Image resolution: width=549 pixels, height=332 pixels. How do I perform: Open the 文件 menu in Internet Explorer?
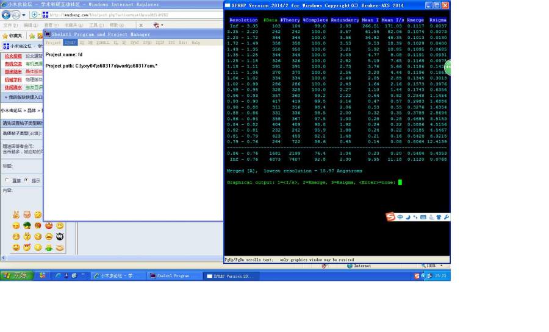tap(10, 25)
